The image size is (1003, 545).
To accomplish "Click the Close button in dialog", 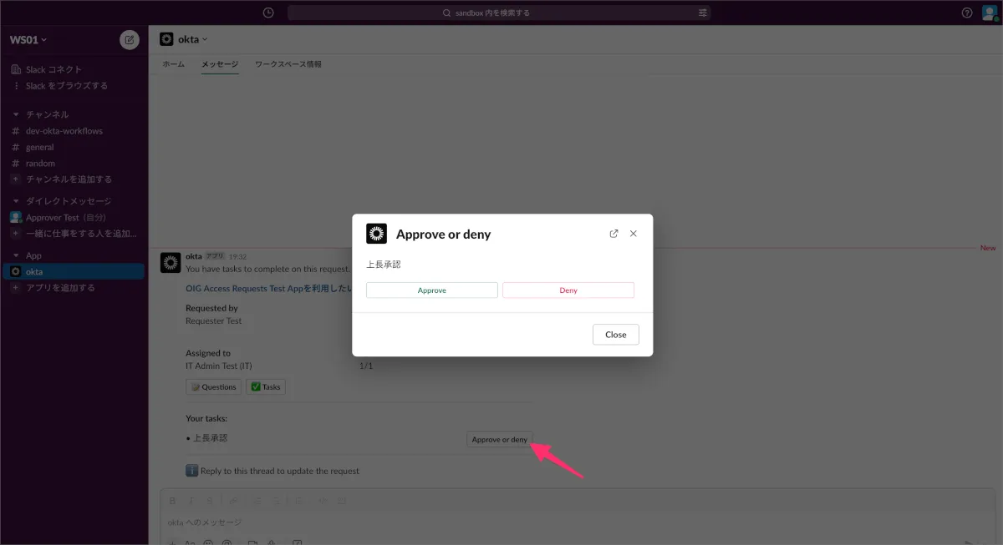I will 616,335.
